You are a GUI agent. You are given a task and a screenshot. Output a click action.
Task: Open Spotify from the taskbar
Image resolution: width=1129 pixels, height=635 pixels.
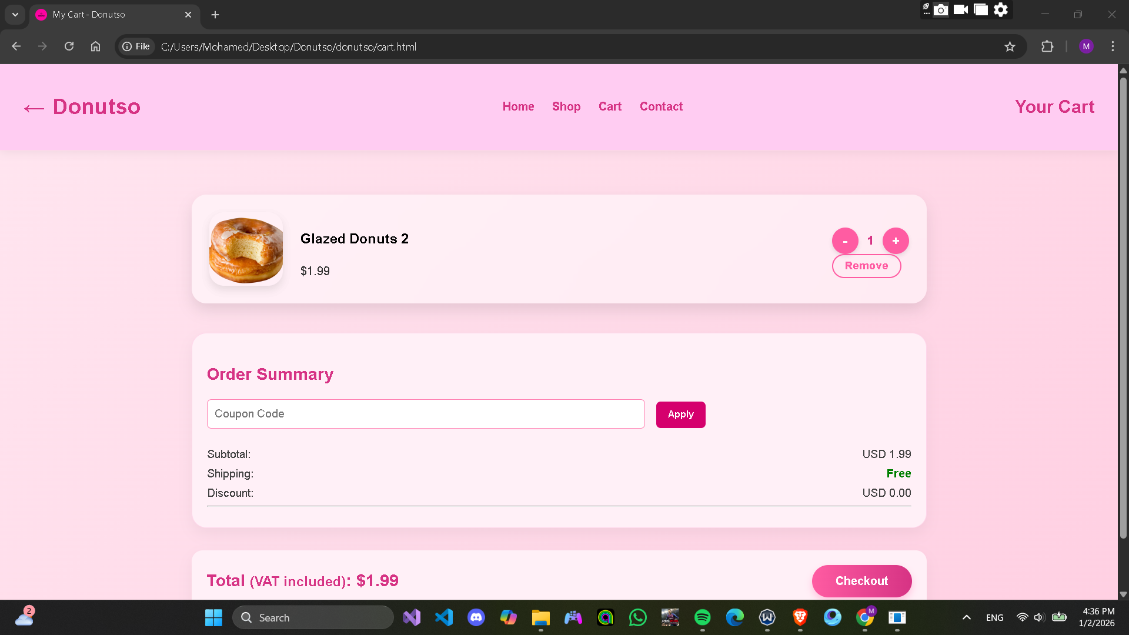(x=702, y=617)
